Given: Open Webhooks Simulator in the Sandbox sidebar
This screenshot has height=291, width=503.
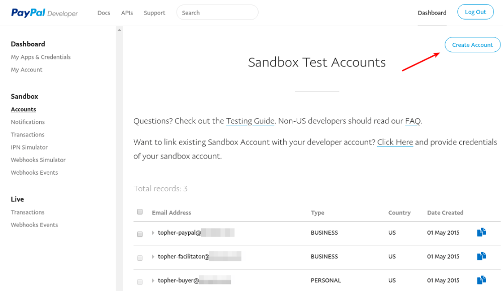Looking at the screenshot, I should [38, 160].
